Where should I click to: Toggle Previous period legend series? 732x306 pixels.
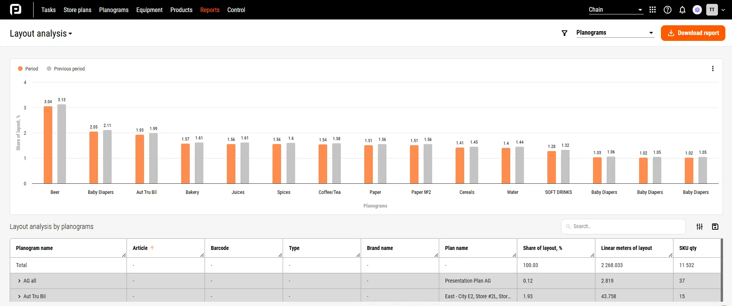[65, 69]
